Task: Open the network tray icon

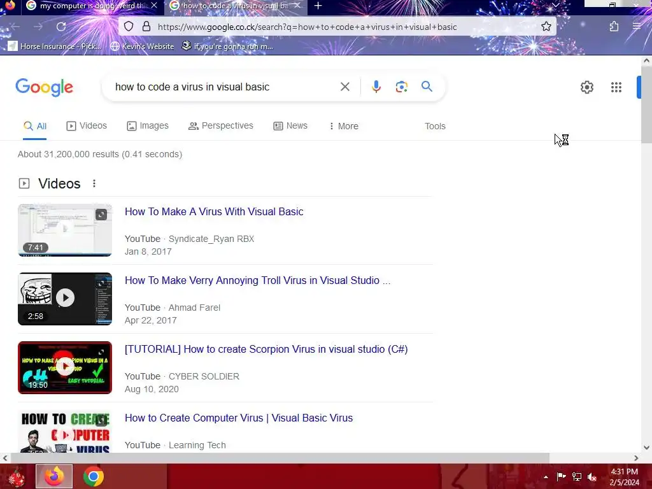Action: tap(577, 476)
